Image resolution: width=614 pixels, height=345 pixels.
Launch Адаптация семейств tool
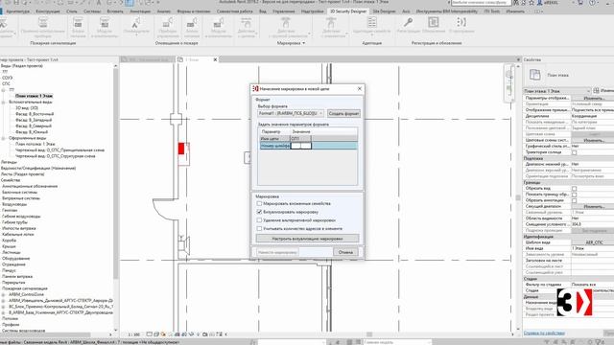click(x=371, y=27)
